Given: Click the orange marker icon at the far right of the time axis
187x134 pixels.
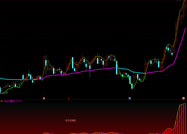Looking at the screenshot, I should point(184,98).
